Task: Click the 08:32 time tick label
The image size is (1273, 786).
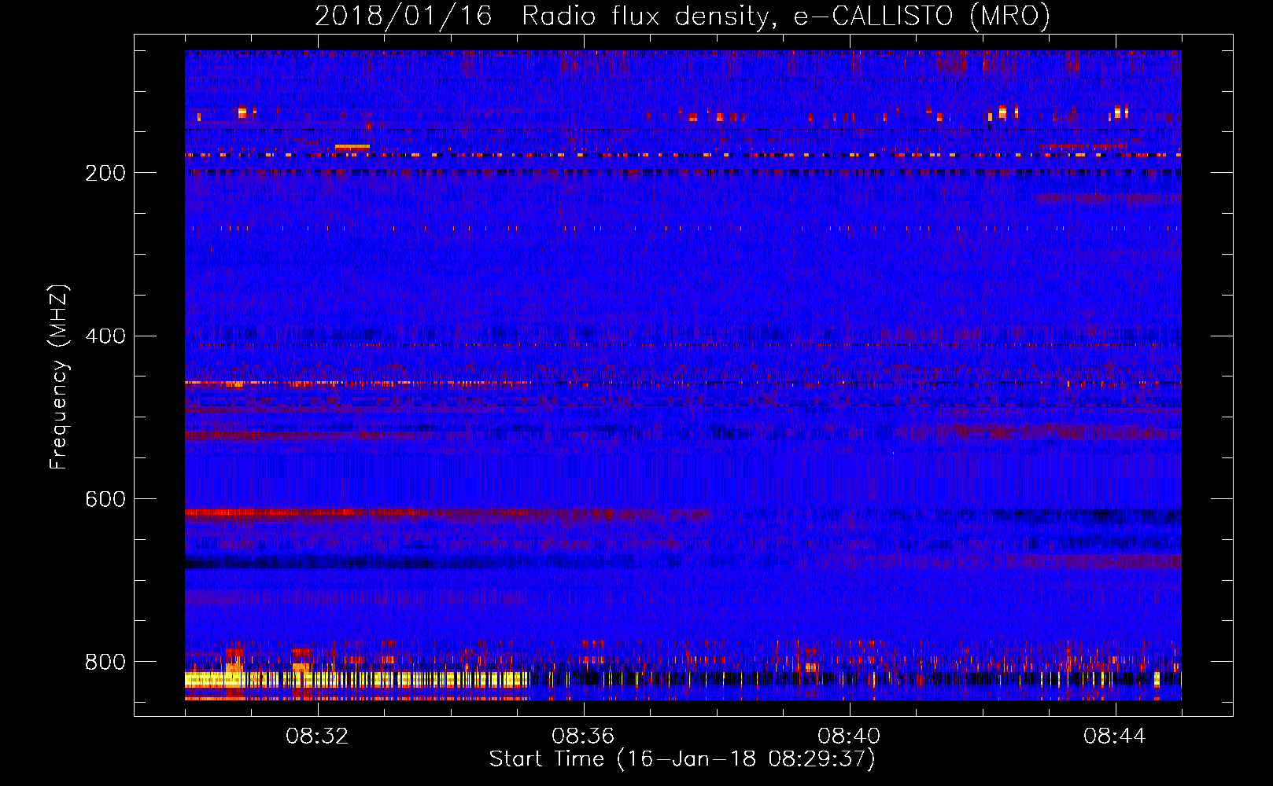Action: (317, 736)
